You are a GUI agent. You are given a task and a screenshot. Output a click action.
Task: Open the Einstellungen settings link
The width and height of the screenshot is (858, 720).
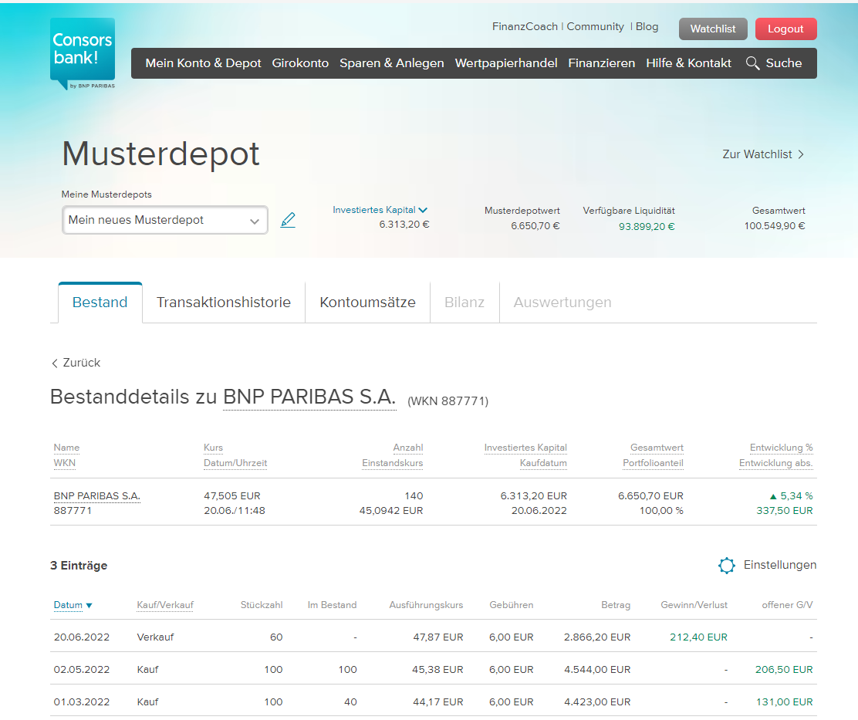click(780, 565)
